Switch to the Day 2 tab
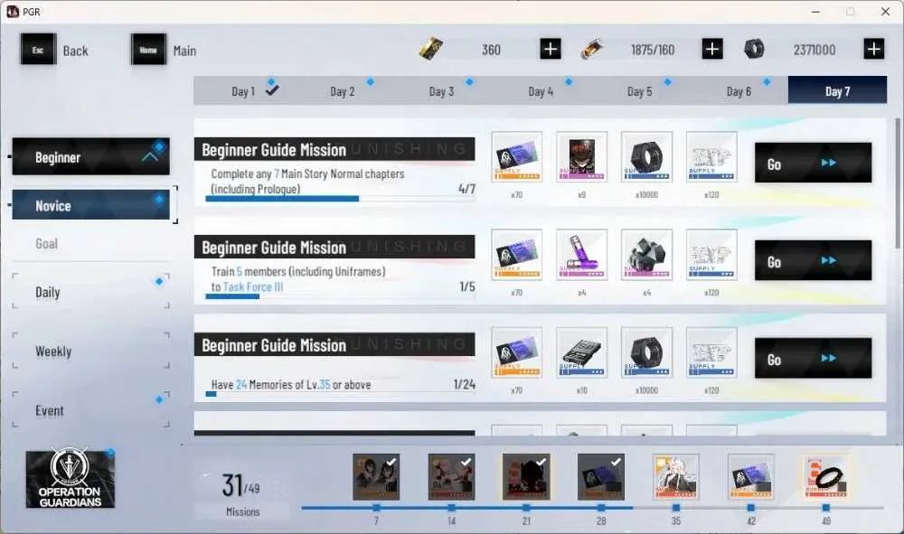The width and height of the screenshot is (904, 534). pos(343,91)
